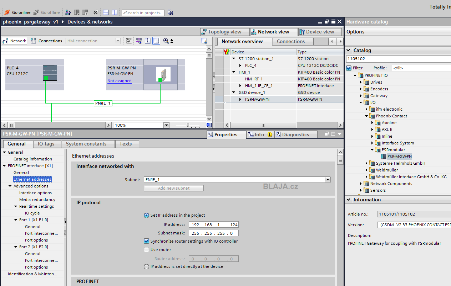The image size is (451, 286).
Task: Select 'Interface options' in the properties tree
Action: (x=36, y=193)
